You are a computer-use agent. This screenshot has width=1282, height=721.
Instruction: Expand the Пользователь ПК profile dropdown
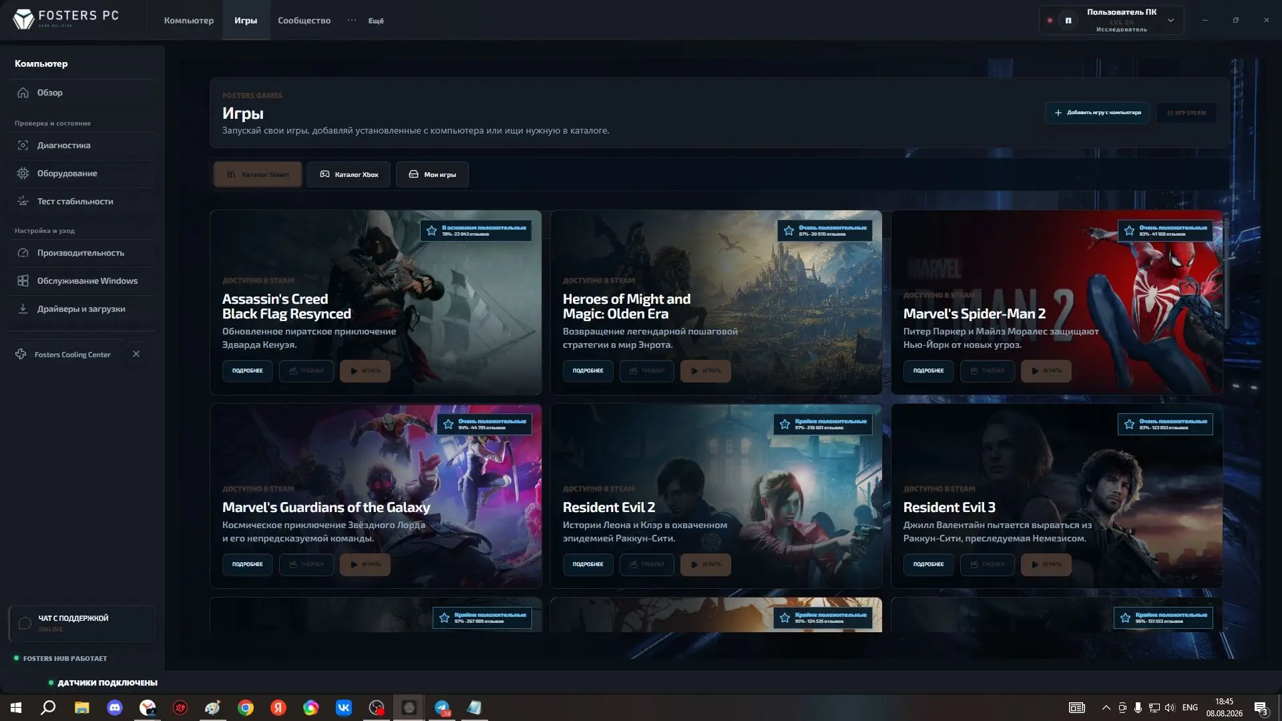click(x=1170, y=21)
